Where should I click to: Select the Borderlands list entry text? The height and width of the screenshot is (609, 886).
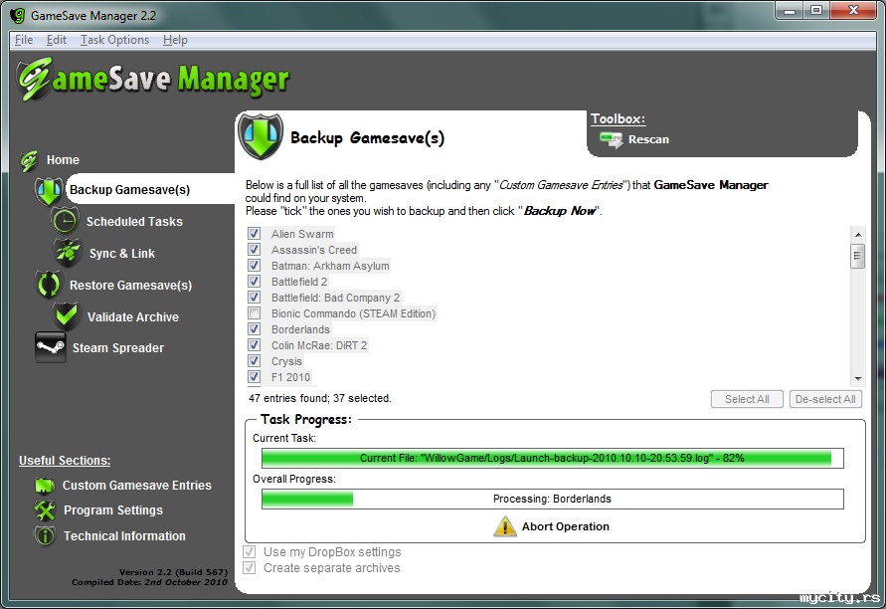[300, 329]
